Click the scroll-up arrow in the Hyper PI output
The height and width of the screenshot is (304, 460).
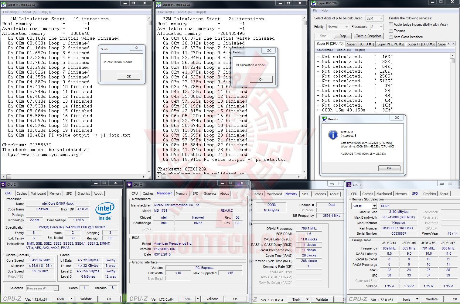[x=452, y=56]
